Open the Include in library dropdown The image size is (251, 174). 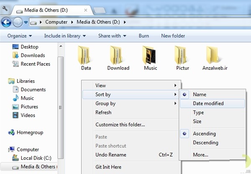(65, 36)
